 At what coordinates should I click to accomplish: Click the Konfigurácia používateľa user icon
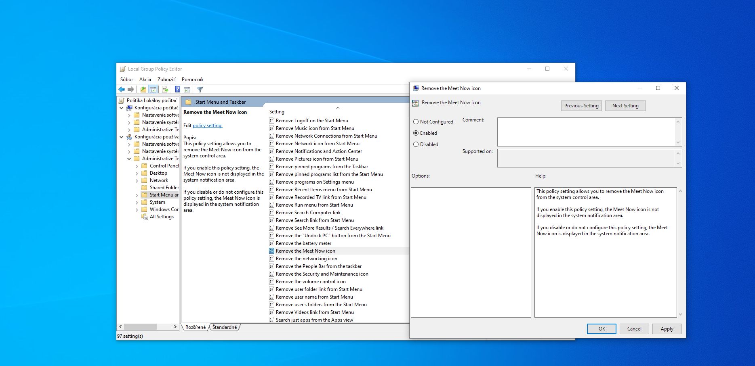pos(129,137)
